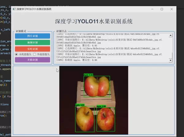Click the log panel scroll-down arrow

point(171,61)
